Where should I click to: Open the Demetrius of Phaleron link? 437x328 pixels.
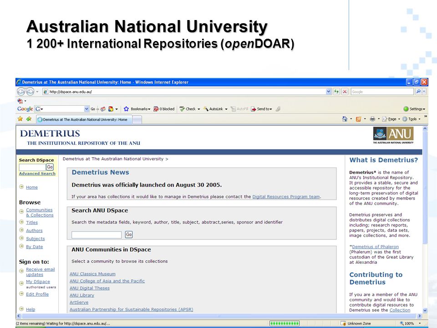(375, 246)
